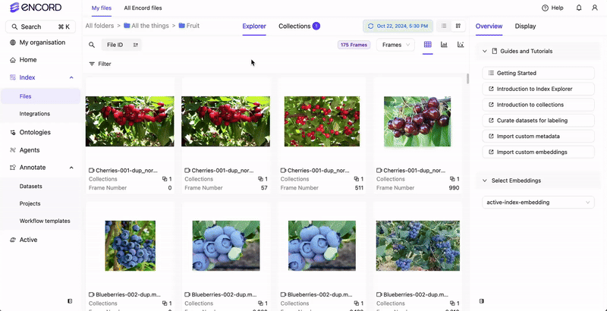Click the All folders breadcrumb
Screen dimensions: 607x311
tap(99, 26)
